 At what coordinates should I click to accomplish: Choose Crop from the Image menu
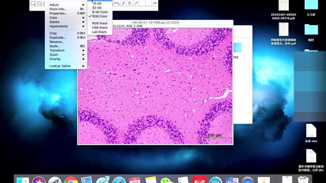click(x=53, y=33)
